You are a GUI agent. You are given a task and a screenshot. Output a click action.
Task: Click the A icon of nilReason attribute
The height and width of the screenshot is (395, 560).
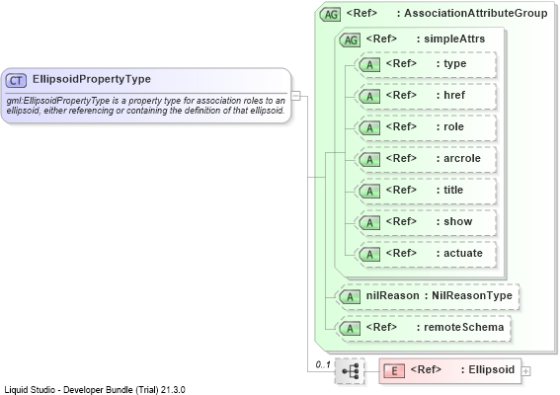(350, 297)
